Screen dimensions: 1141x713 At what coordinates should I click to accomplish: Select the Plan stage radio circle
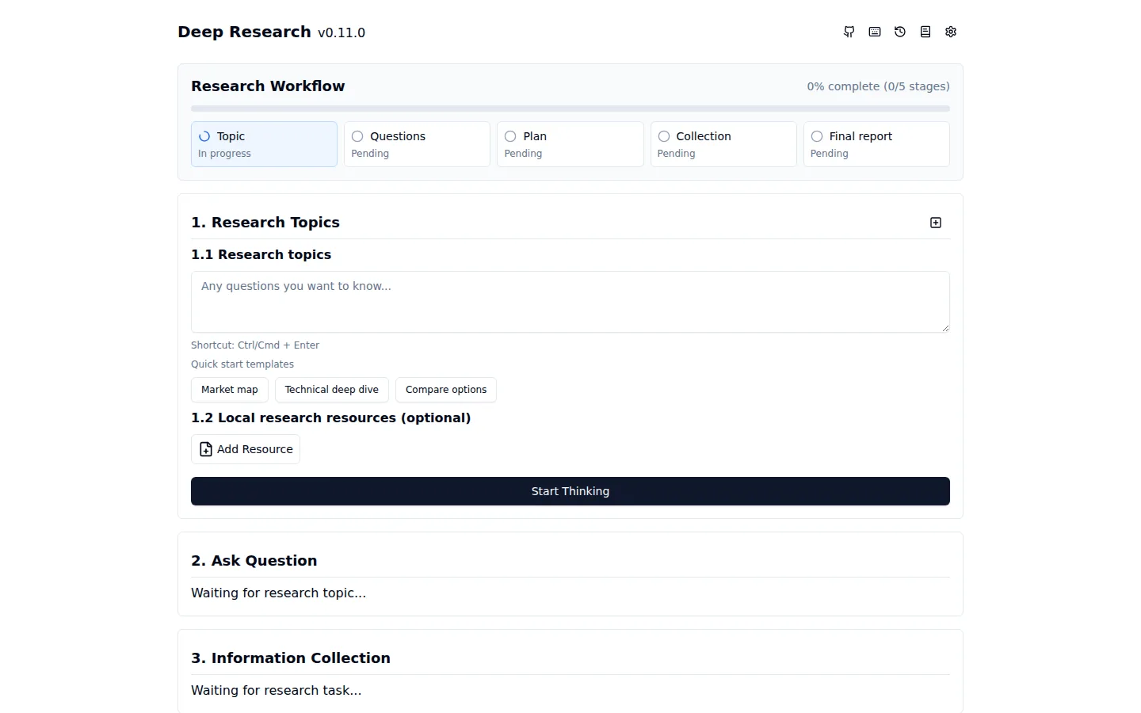tap(510, 136)
